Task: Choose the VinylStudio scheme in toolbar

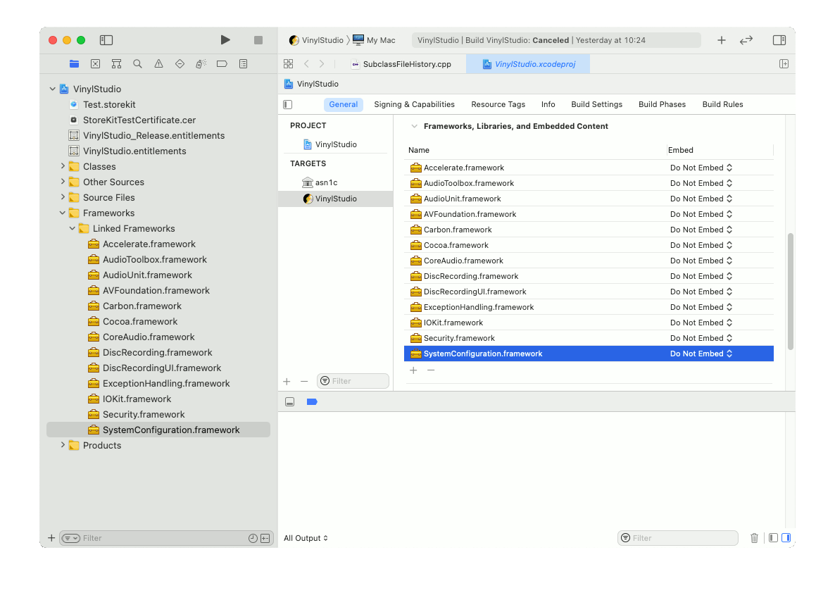Action: tap(316, 40)
